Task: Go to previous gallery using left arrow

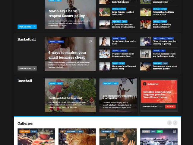Action: click(169, 123)
